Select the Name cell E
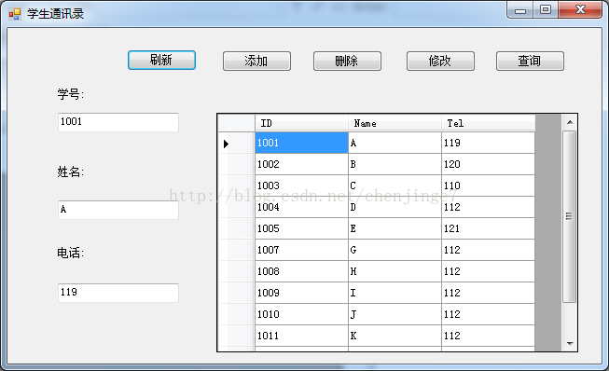The image size is (609, 371). tap(395, 228)
